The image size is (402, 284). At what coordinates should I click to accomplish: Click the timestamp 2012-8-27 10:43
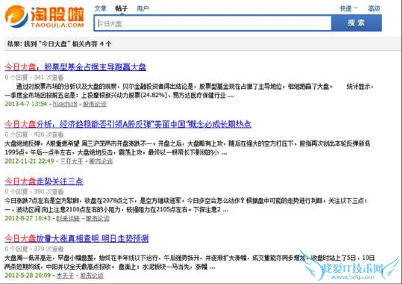(27, 219)
